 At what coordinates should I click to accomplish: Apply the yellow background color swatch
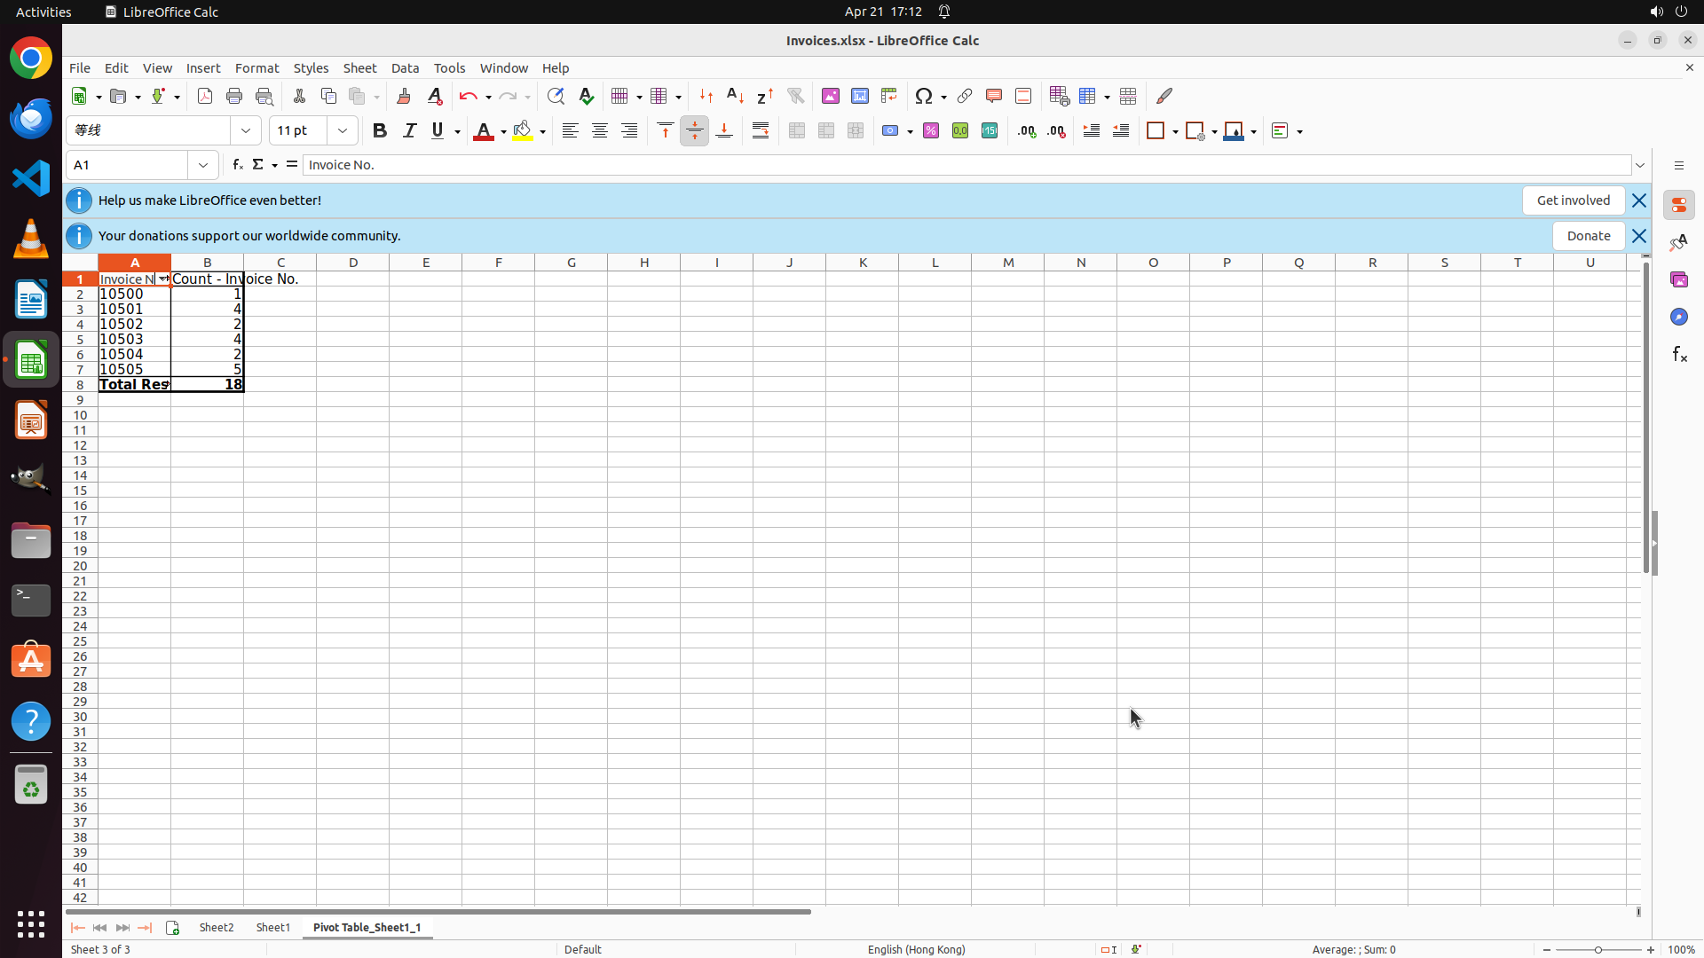[x=523, y=130]
